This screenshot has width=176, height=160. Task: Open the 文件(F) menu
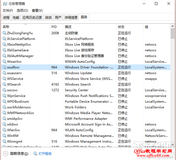coord(8,10)
